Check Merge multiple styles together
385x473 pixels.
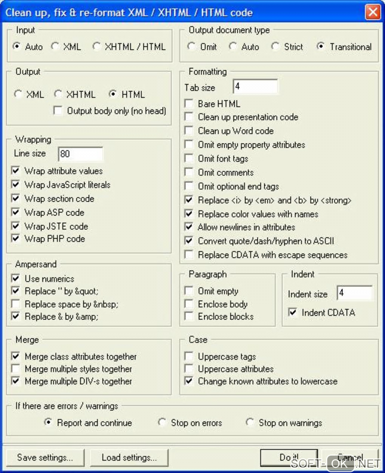coord(15,369)
